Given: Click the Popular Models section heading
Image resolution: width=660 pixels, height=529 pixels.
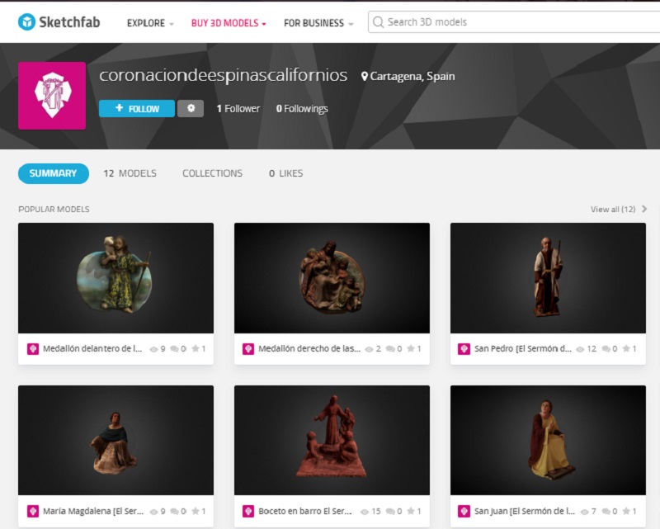Looking at the screenshot, I should pos(54,210).
